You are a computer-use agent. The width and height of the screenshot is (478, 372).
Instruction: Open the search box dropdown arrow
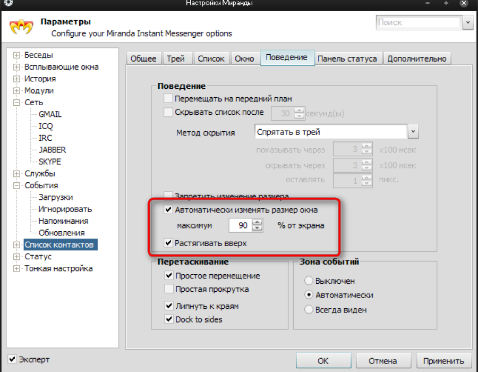pos(467,22)
